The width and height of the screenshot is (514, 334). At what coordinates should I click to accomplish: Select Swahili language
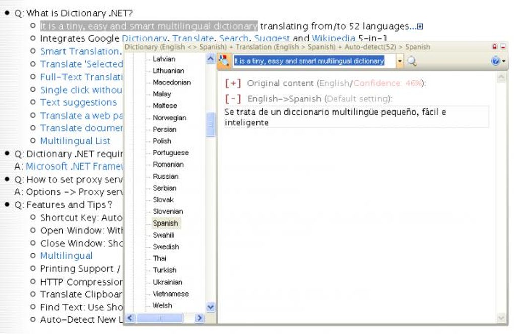pos(164,235)
